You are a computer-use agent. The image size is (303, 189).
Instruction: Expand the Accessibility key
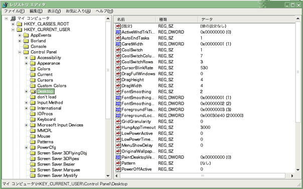tap(26, 58)
